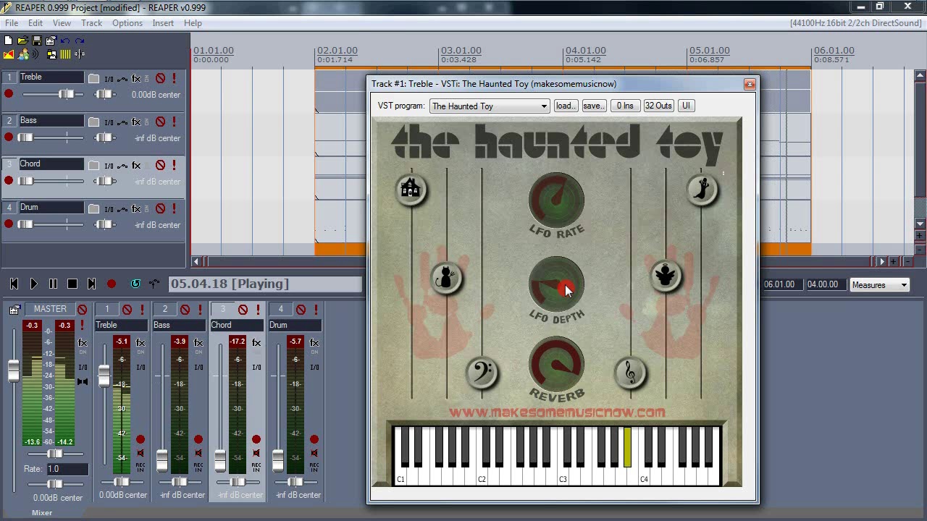
Task: Mute the Master channel in mixer
Action: click(82, 310)
